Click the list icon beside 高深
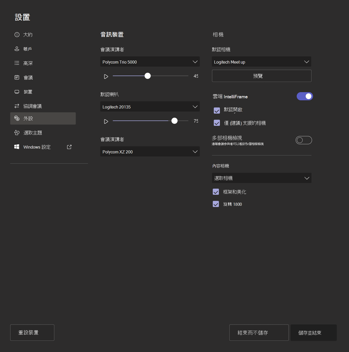The image size is (349, 352). tap(17, 63)
